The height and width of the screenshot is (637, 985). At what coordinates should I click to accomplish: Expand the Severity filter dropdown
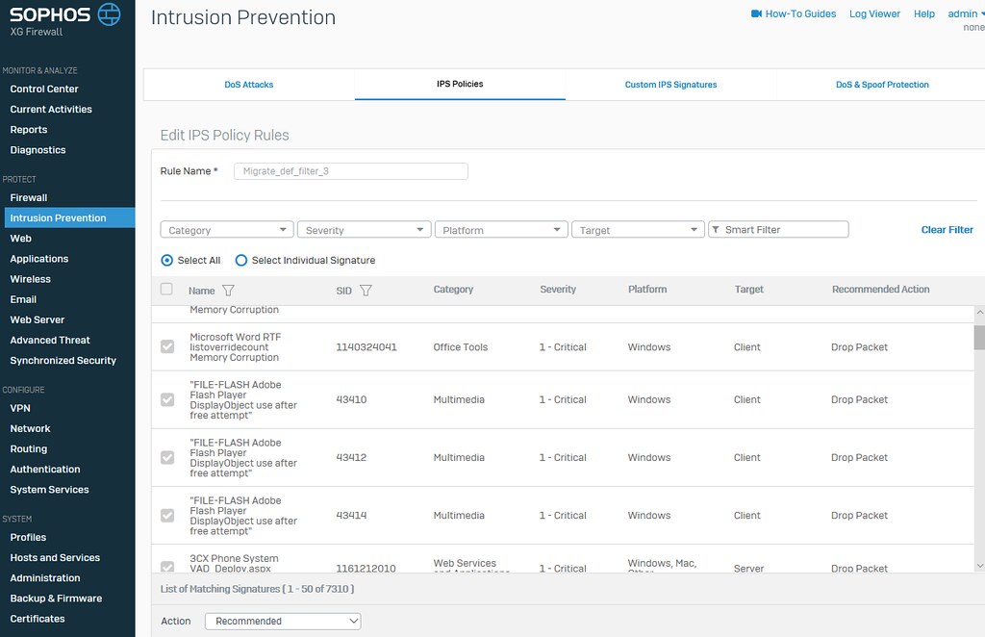click(x=364, y=230)
